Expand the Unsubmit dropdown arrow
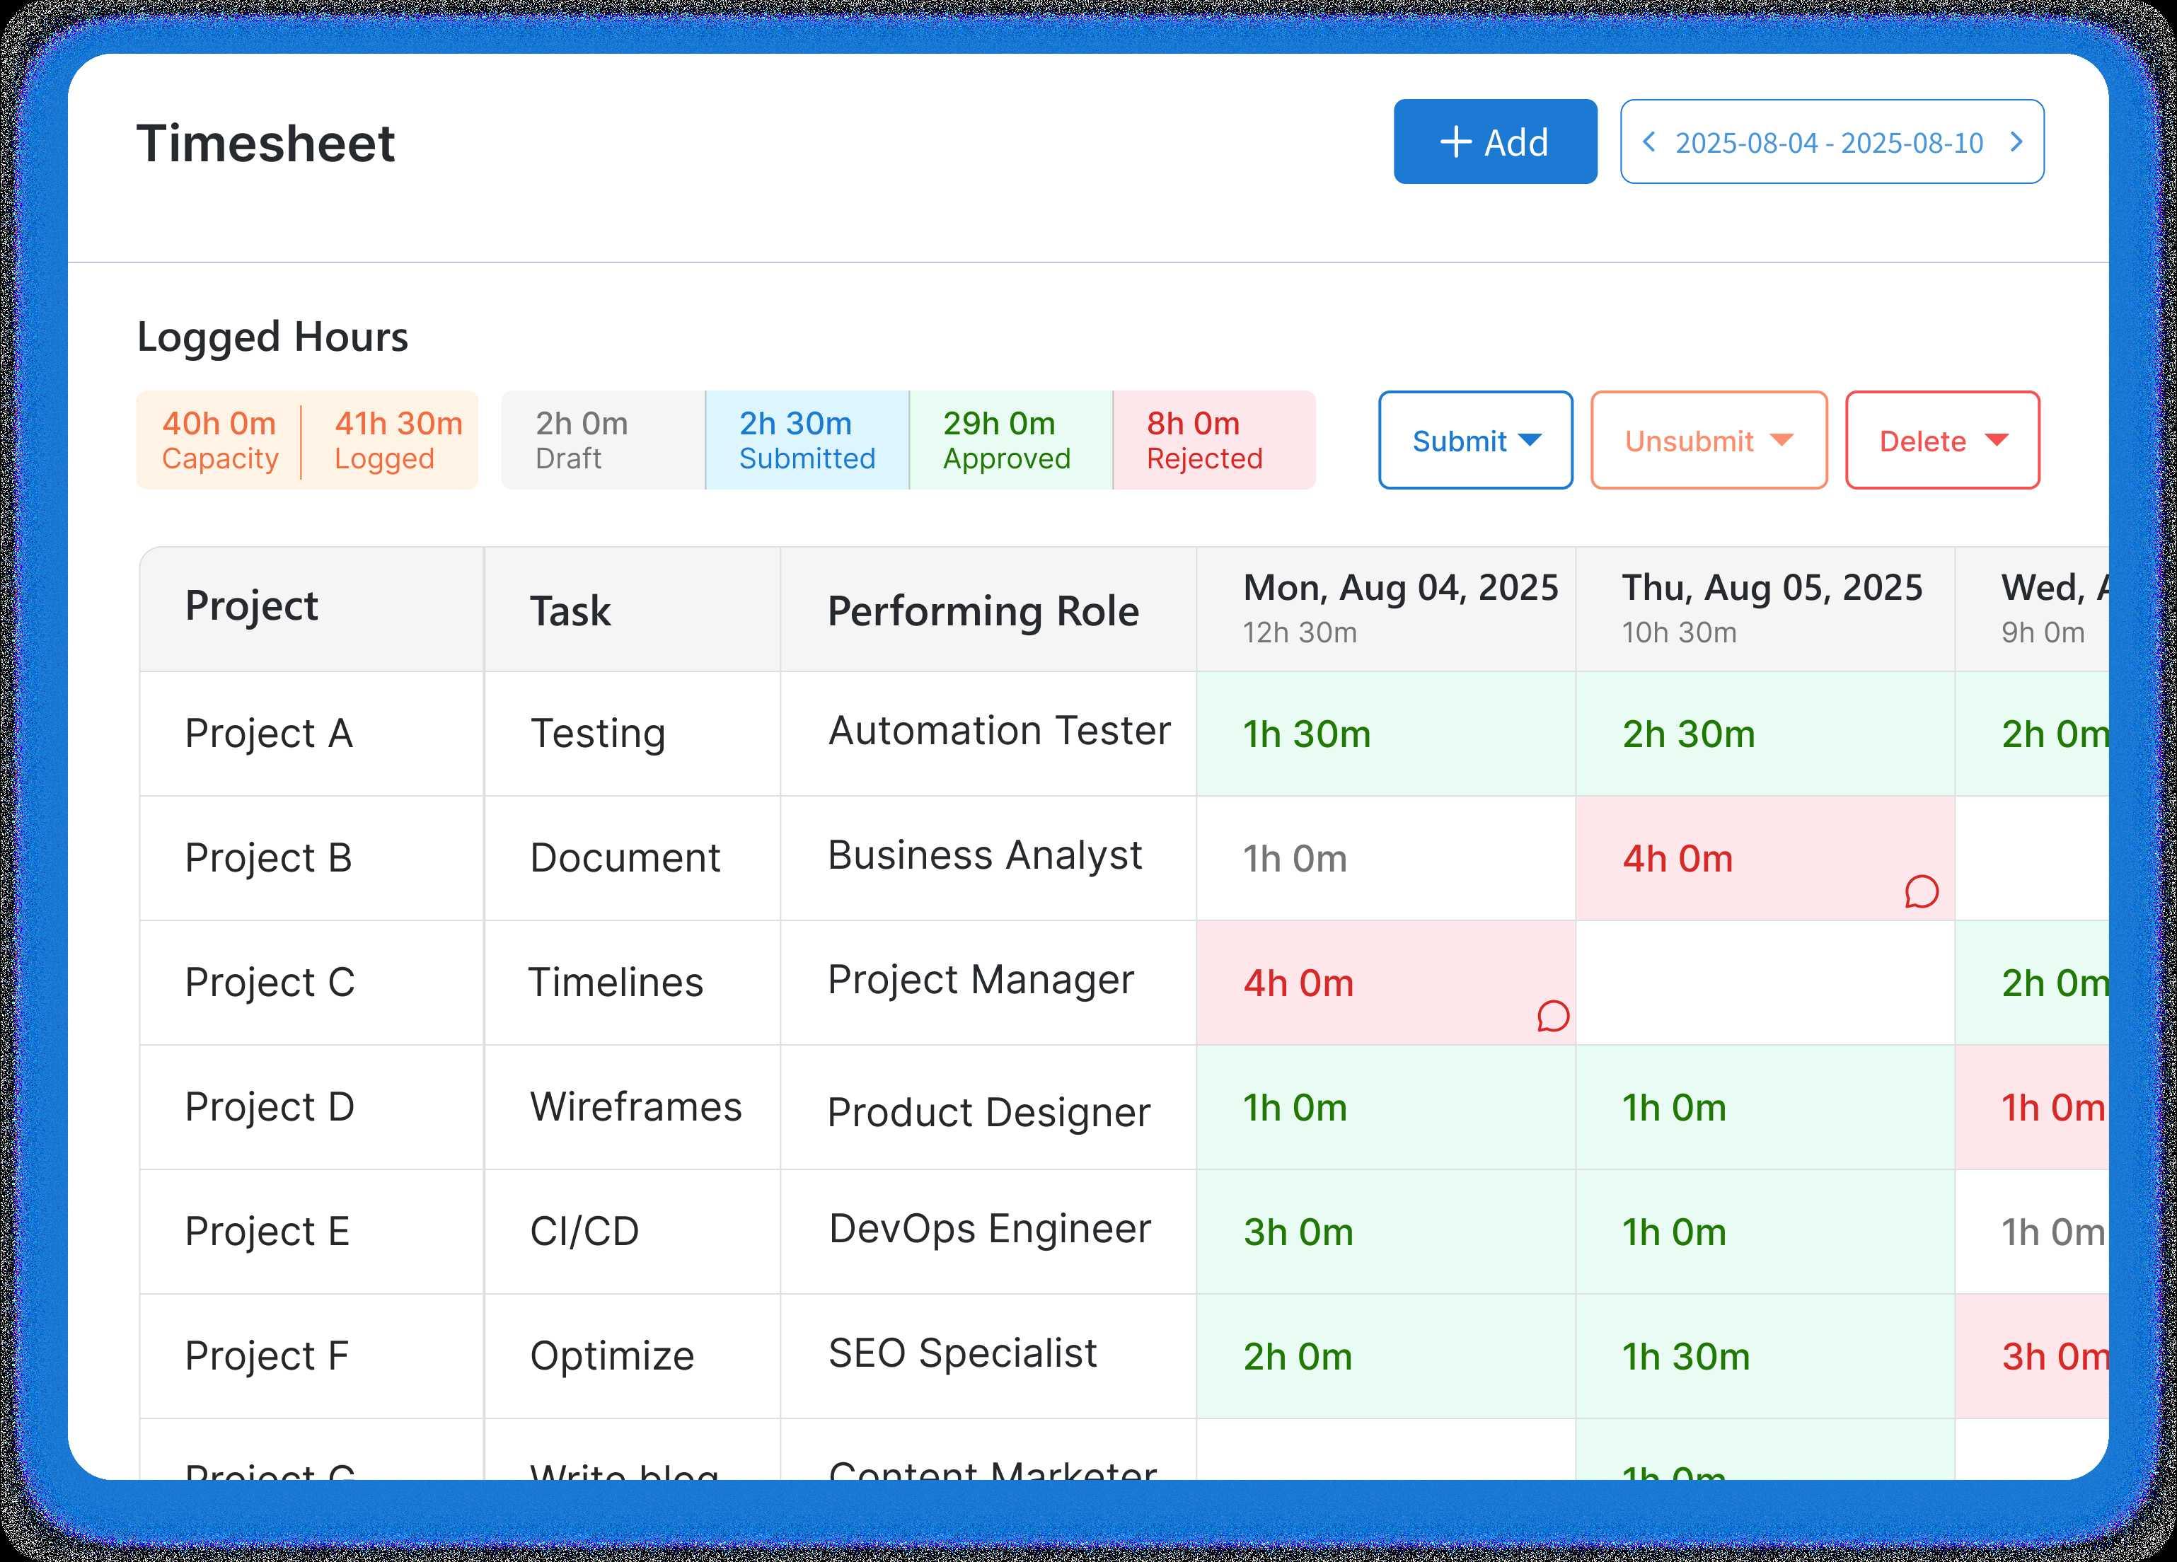 tap(1781, 440)
